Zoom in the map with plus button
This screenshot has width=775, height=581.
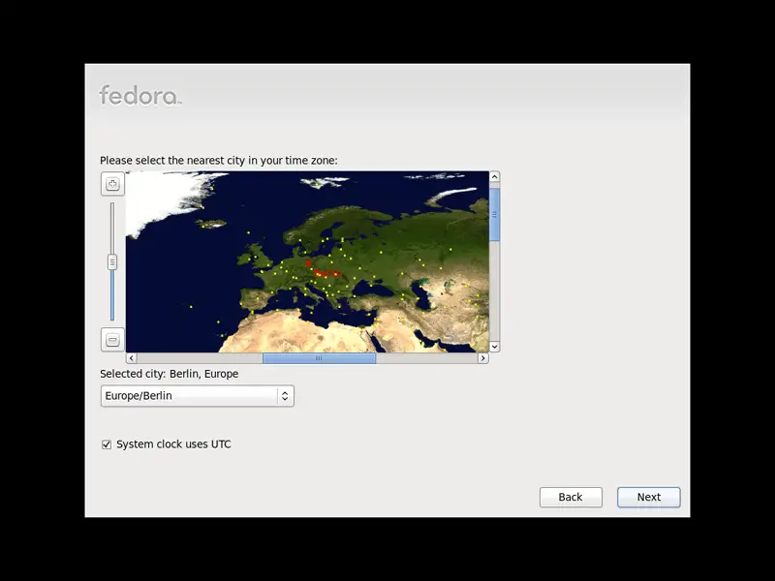coord(112,184)
